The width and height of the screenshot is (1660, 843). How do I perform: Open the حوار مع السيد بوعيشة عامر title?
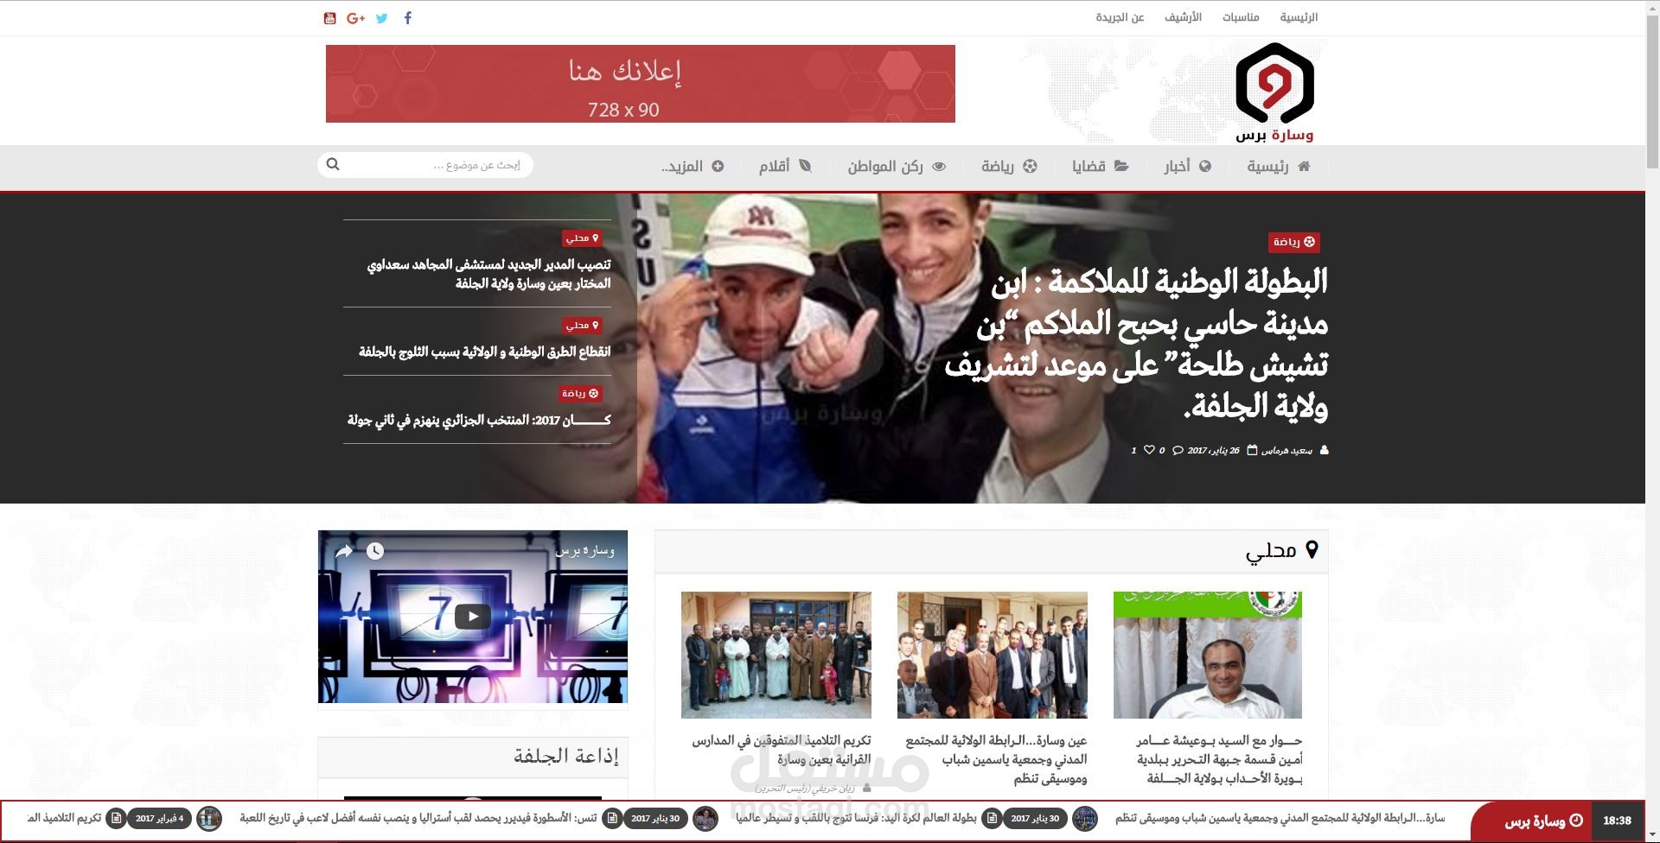(x=1219, y=760)
